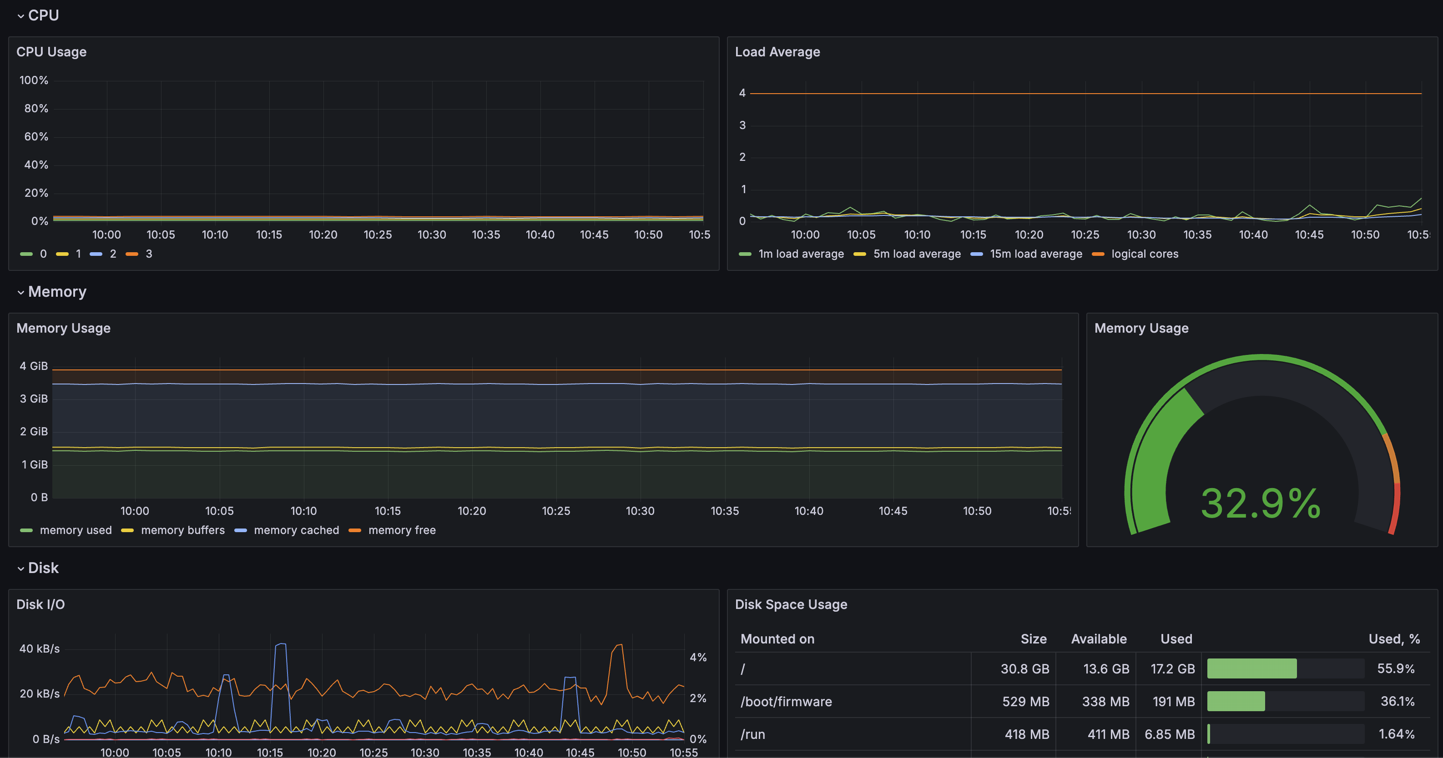Viewport: 1443px width, 758px height.
Task: Open the Disk Space Usage panel title
Action: 790,605
